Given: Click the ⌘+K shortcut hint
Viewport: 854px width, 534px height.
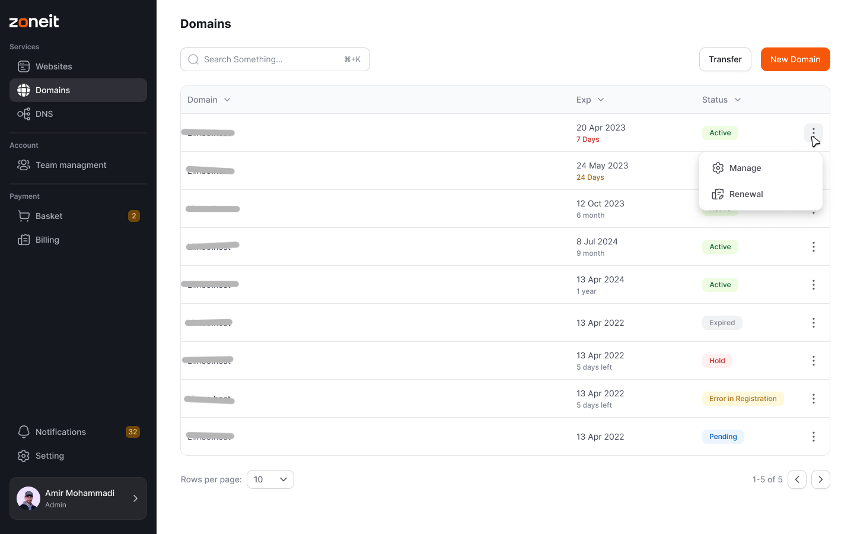Looking at the screenshot, I should (x=352, y=59).
